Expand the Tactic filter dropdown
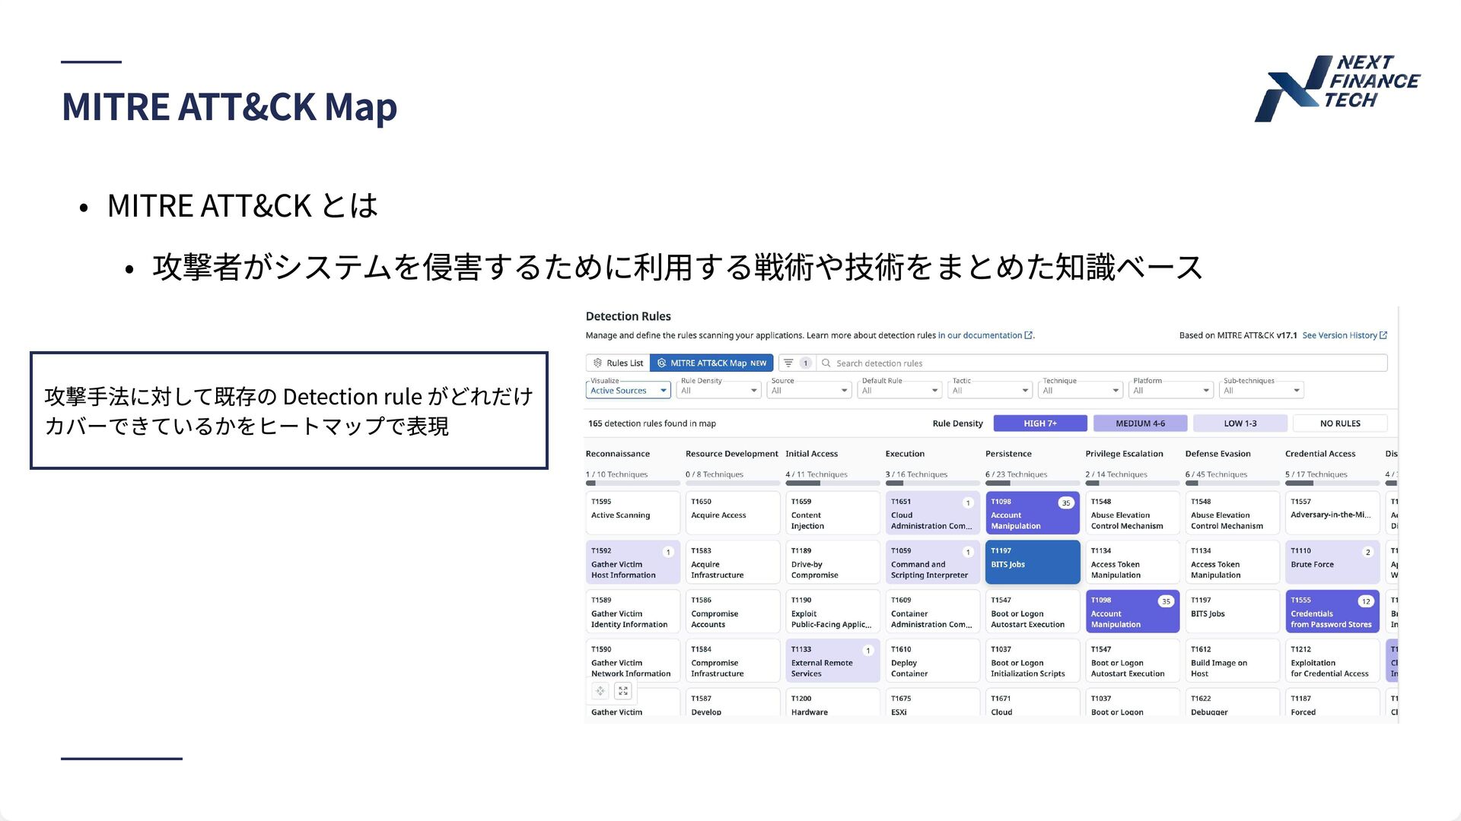The image size is (1461, 821). (990, 391)
